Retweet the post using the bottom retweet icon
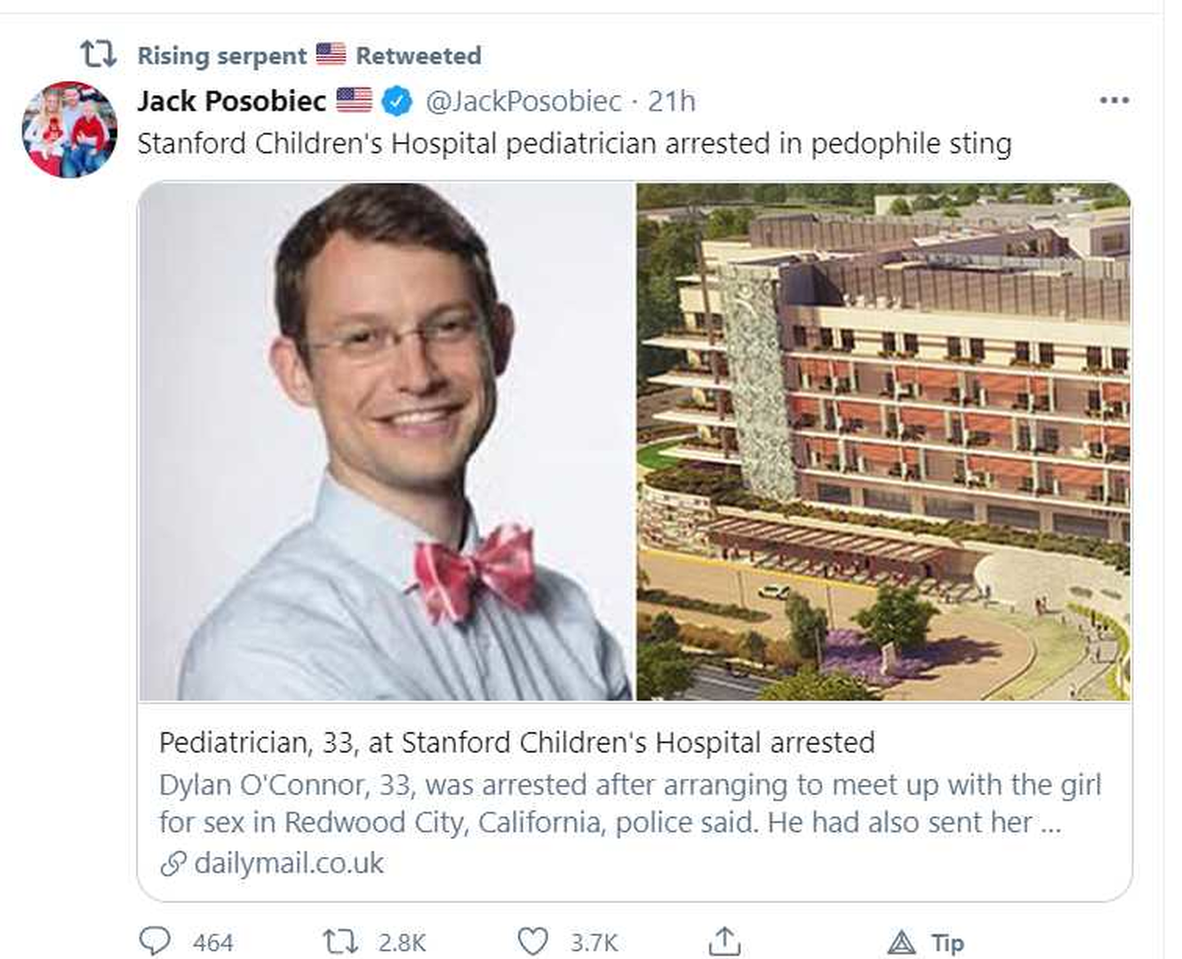Viewport: 1182px width, 959px height. coord(339,941)
